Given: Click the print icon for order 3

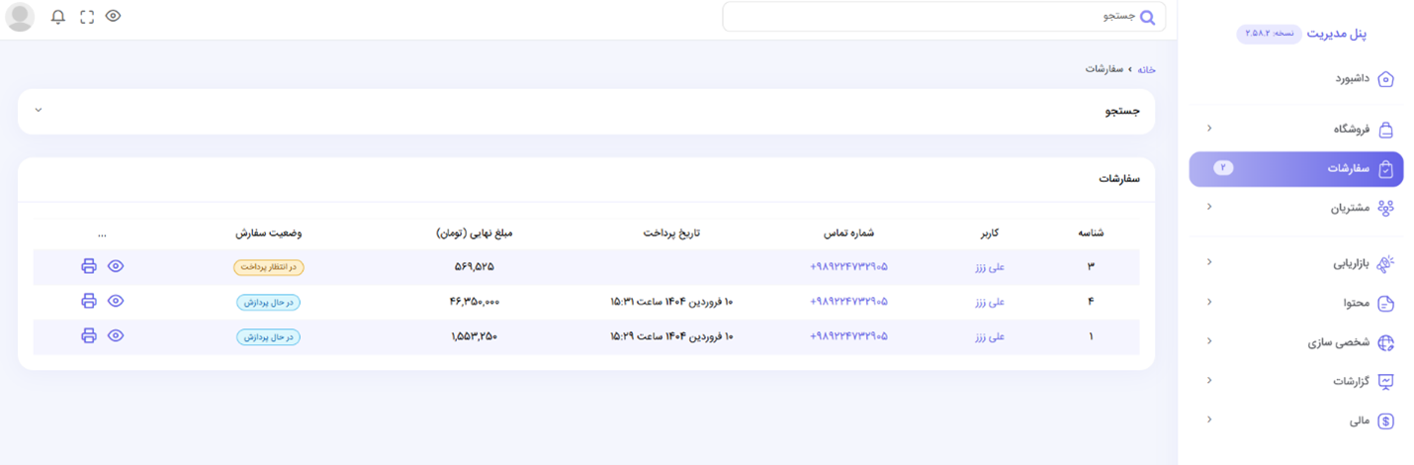Looking at the screenshot, I should [x=89, y=266].
